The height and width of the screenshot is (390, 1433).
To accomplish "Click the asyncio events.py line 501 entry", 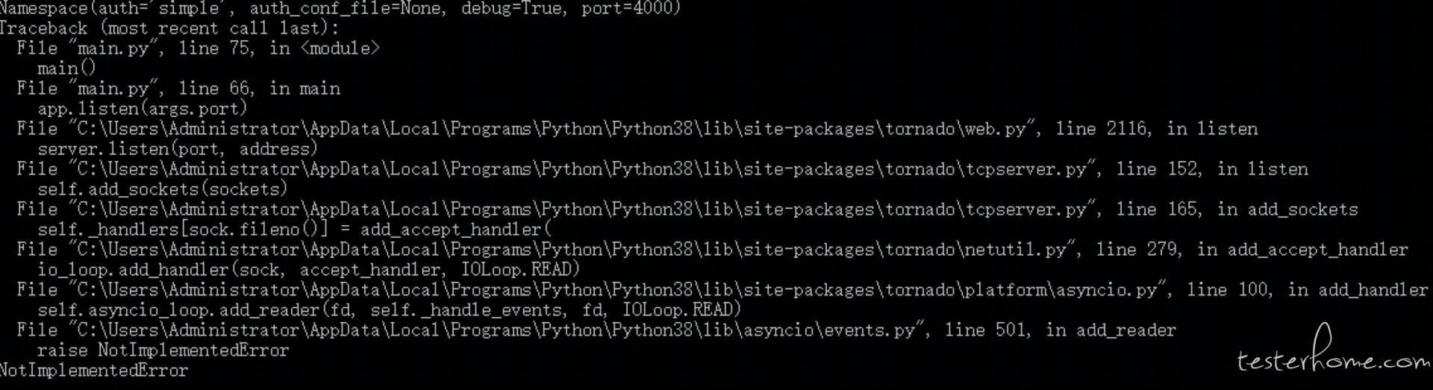I will (596, 330).
